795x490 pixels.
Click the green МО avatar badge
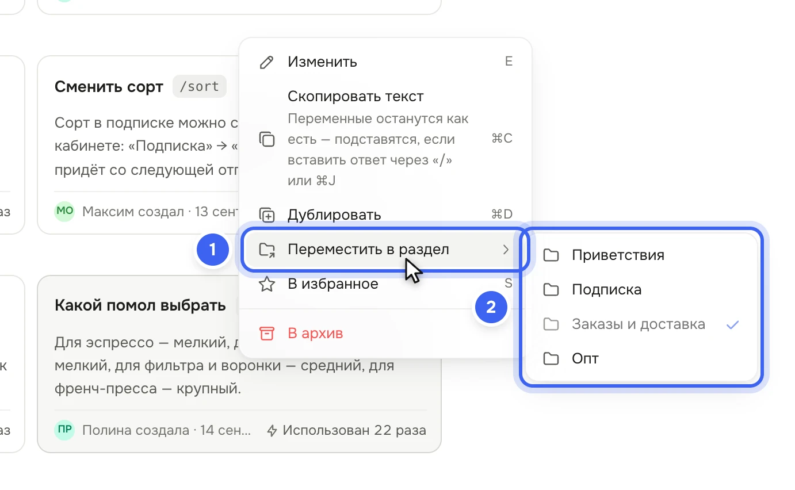(64, 211)
